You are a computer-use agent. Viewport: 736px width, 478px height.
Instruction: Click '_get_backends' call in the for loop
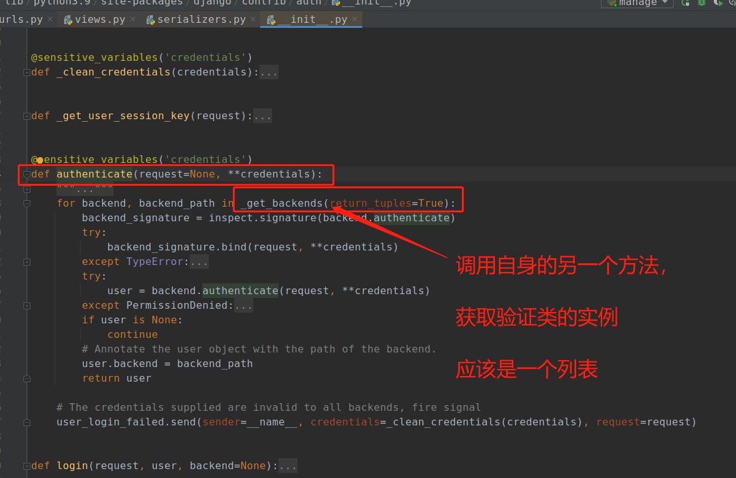[282, 203]
